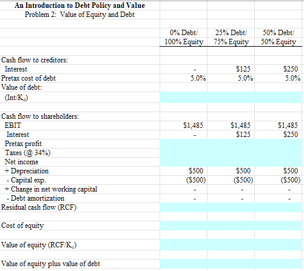
Task: Select the blue (Int/Kd) input cell for 50% Debt
Action: point(279,98)
